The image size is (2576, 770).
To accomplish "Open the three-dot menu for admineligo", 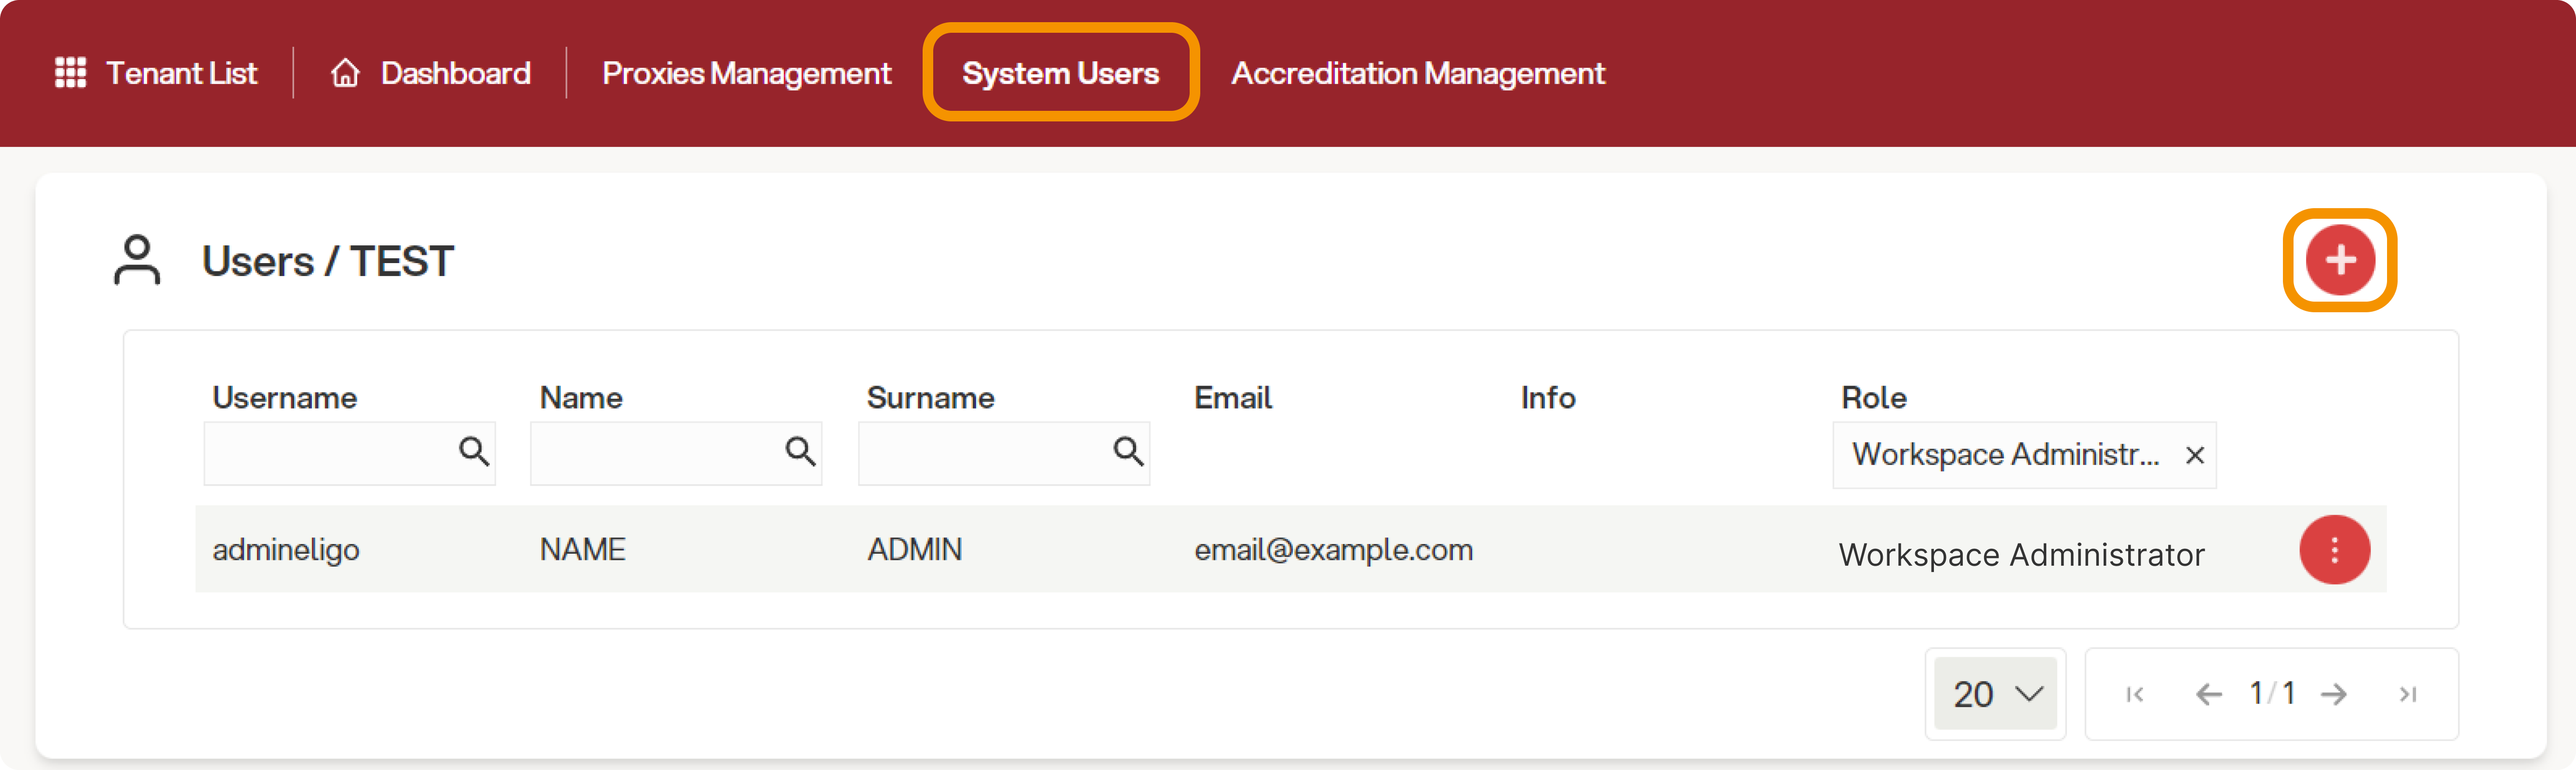I will pyautogui.click(x=2334, y=550).
